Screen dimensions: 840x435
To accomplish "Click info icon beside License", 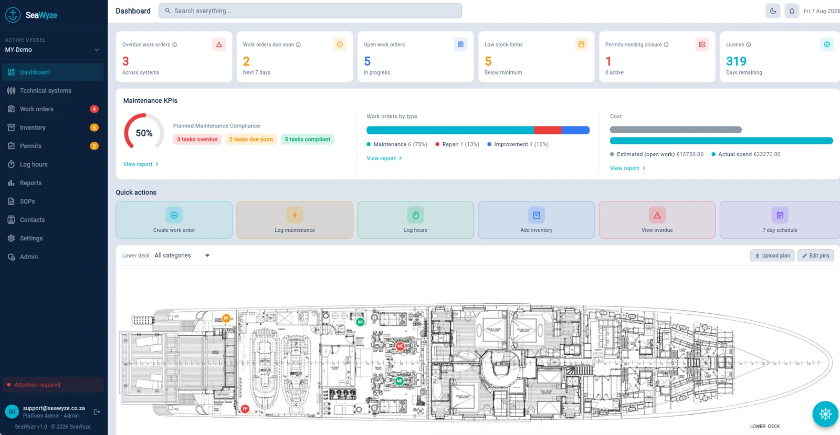I will (749, 45).
